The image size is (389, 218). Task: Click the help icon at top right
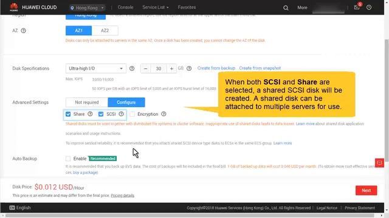tap(369, 7)
